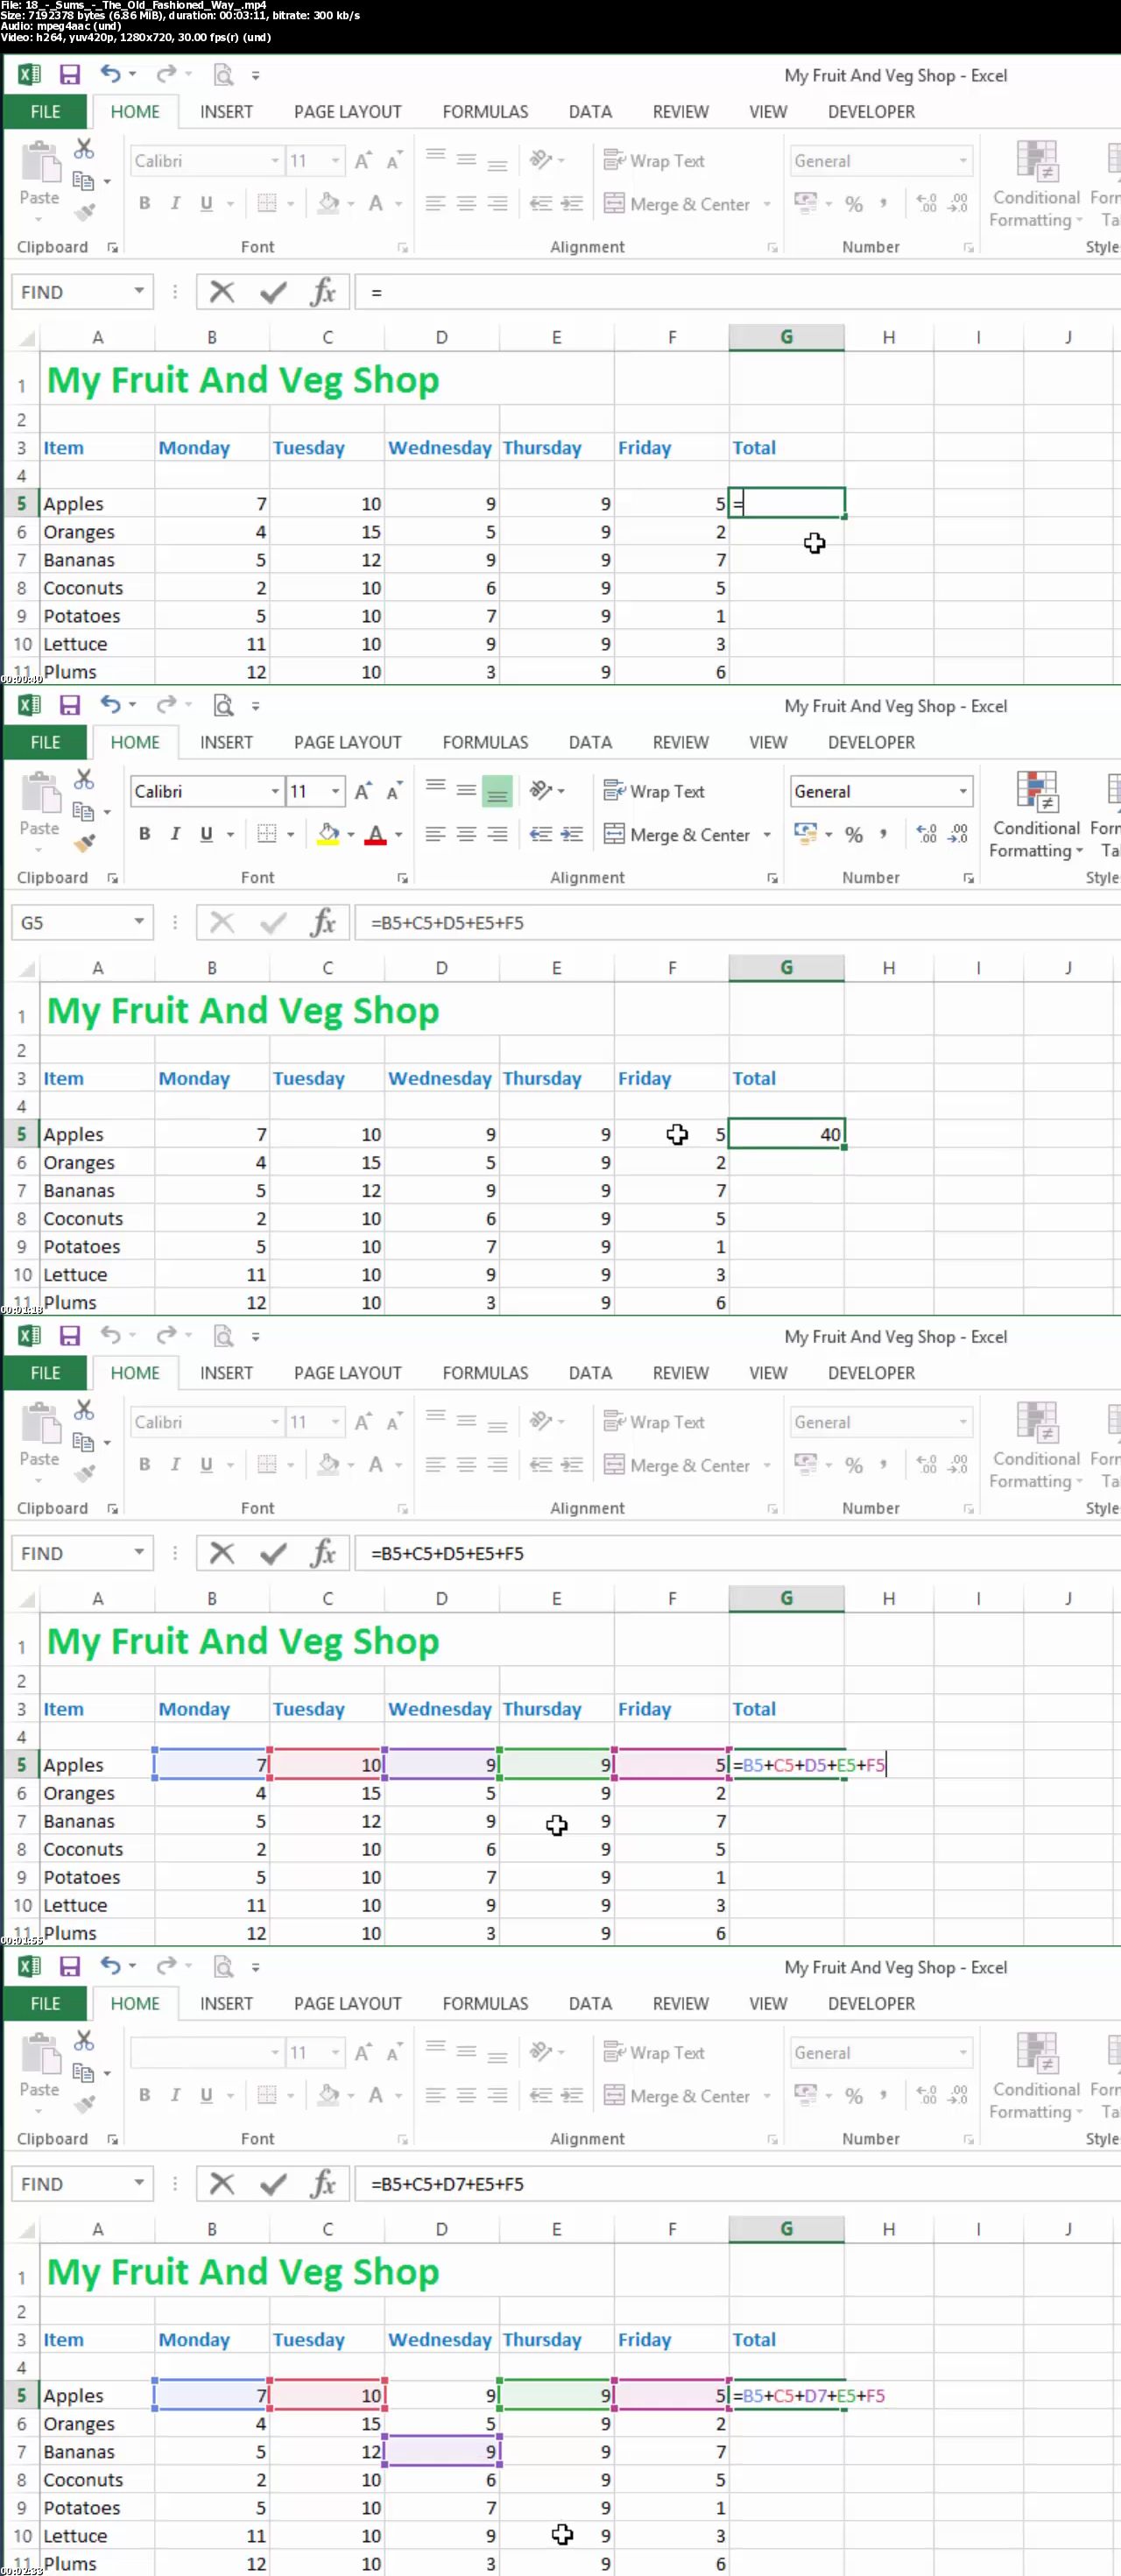Open PAGE LAYOUT tab in frame showing 40
The image size is (1121, 2576).
tap(347, 742)
